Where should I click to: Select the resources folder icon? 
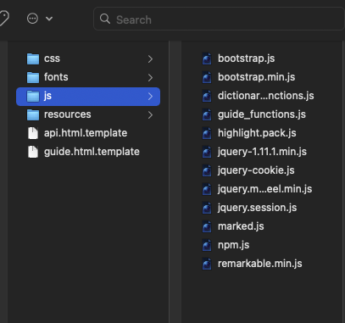pyautogui.click(x=33, y=114)
